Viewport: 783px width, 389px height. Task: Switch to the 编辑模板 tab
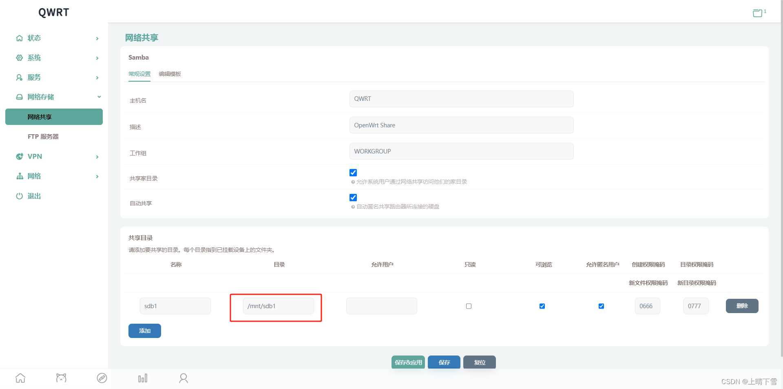pos(170,74)
